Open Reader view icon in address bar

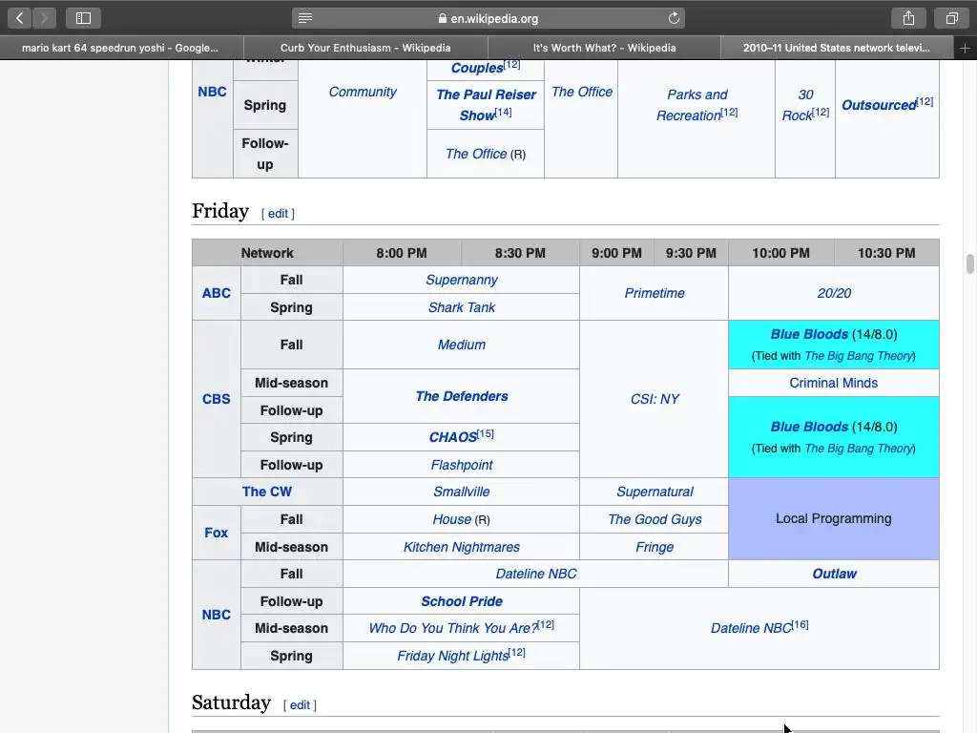305,18
